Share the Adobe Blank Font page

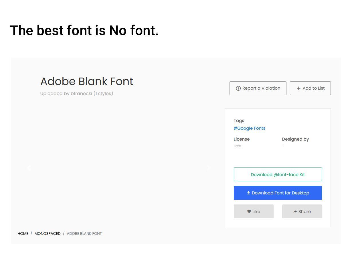[x=302, y=211]
